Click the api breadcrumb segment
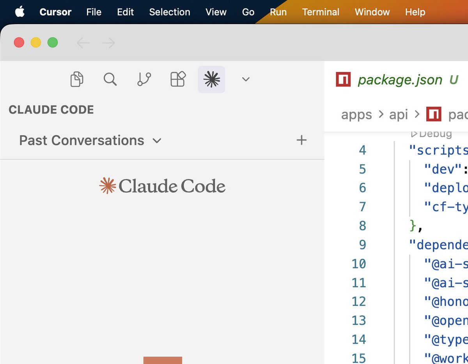The width and height of the screenshot is (468, 364). (399, 115)
